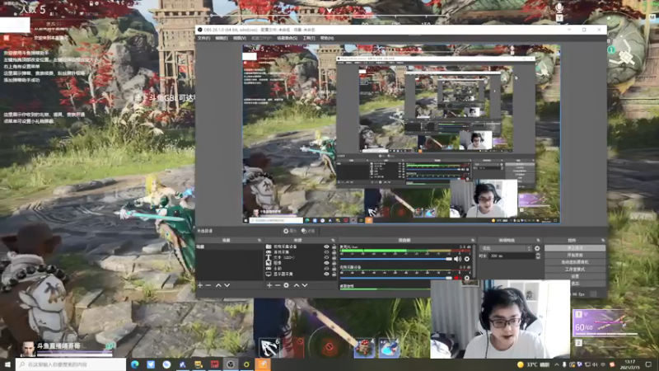
Task: Move the selected source down in Sources
Action: pyautogui.click(x=305, y=285)
